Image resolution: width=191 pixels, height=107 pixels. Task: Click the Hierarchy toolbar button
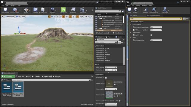tap(165, 10)
